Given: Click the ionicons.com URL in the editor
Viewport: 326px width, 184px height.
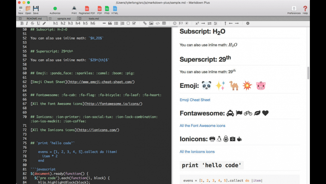Looking at the screenshot, I should [x=98, y=130].
